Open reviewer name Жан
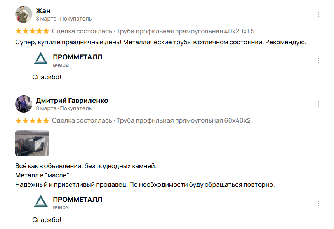This screenshot has width=334, height=229. [x=43, y=10]
